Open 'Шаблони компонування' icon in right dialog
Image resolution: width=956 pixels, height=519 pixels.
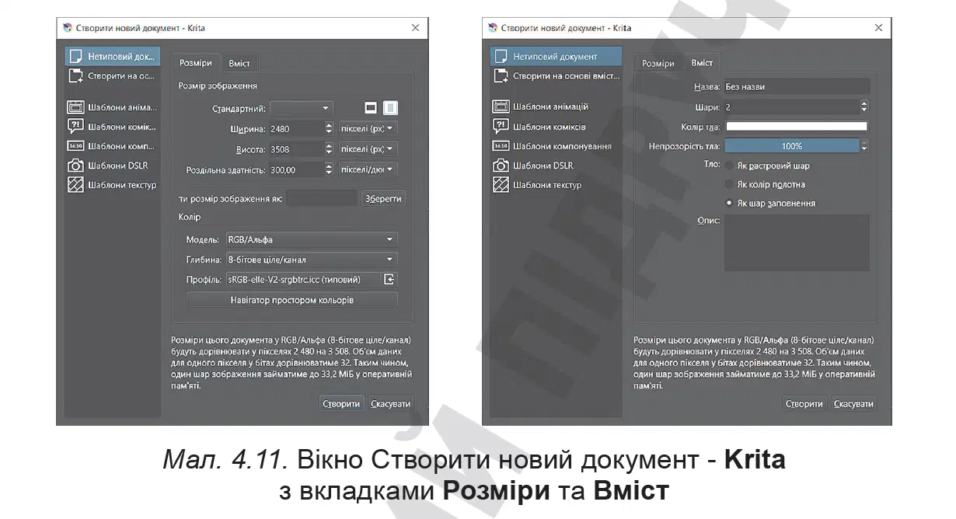point(501,145)
